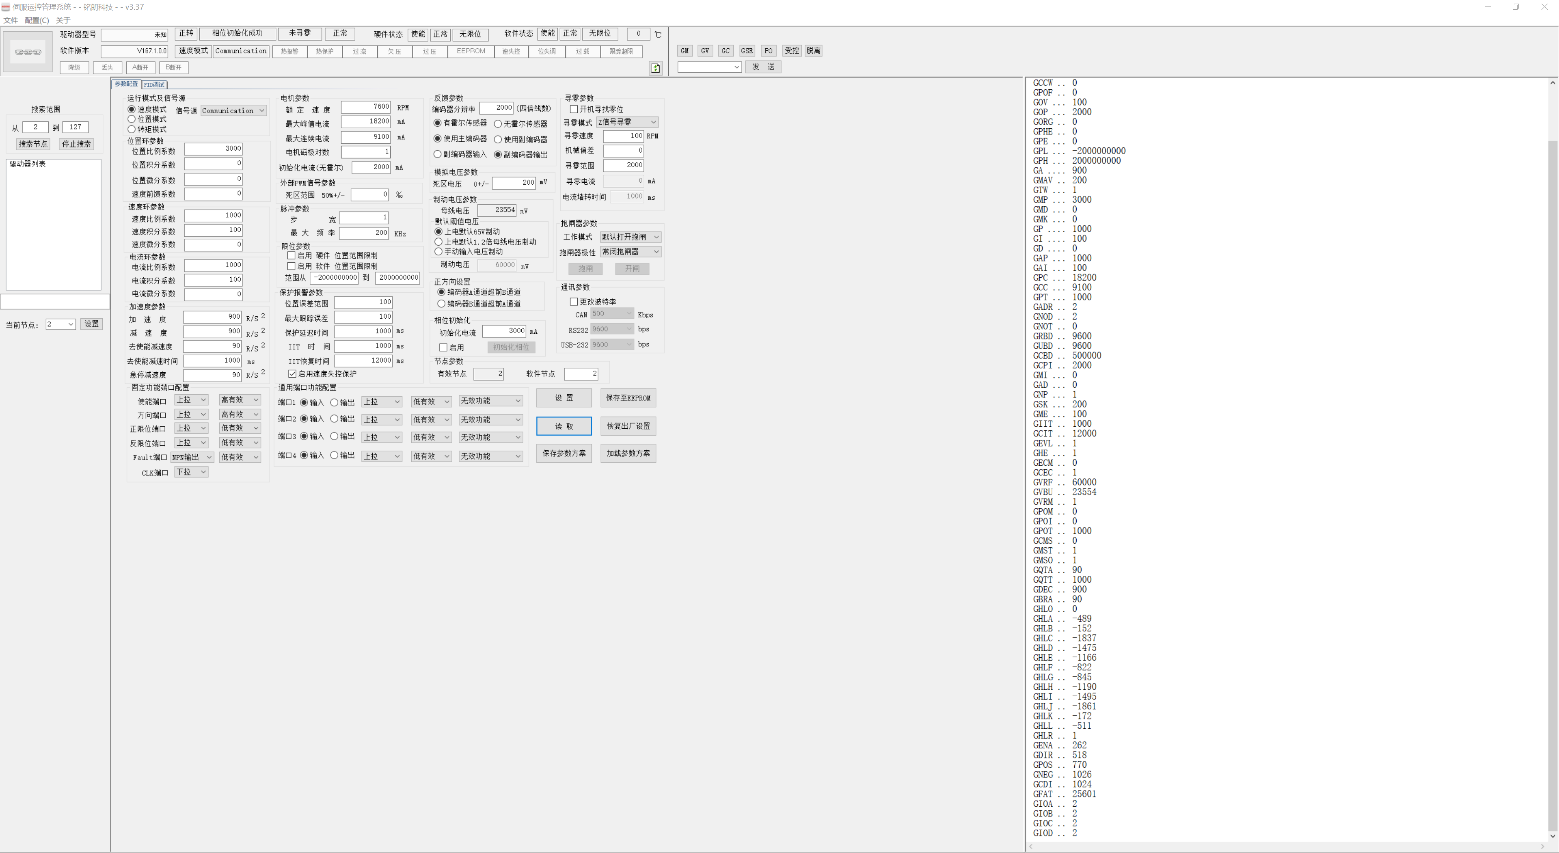Click the 额定速度 input field
1559x853 pixels.
click(x=365, y=107)
